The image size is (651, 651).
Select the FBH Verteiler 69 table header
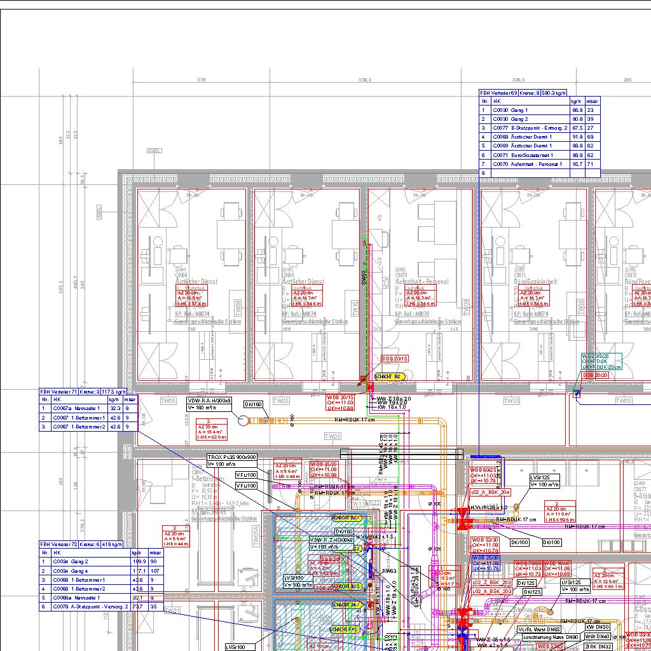515,93
